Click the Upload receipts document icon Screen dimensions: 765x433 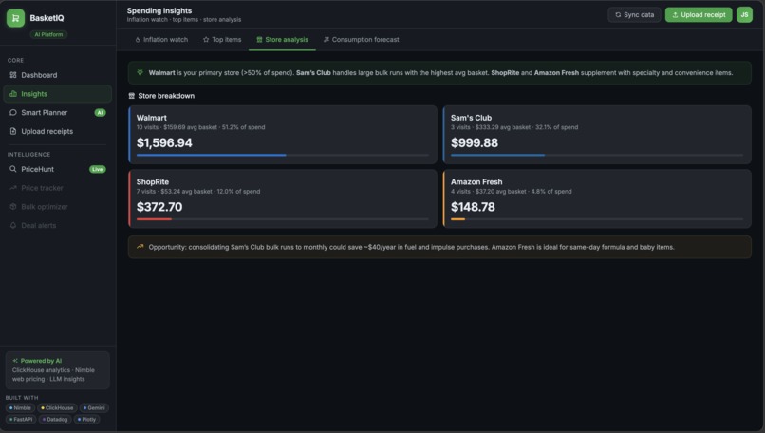click(13, 131)
